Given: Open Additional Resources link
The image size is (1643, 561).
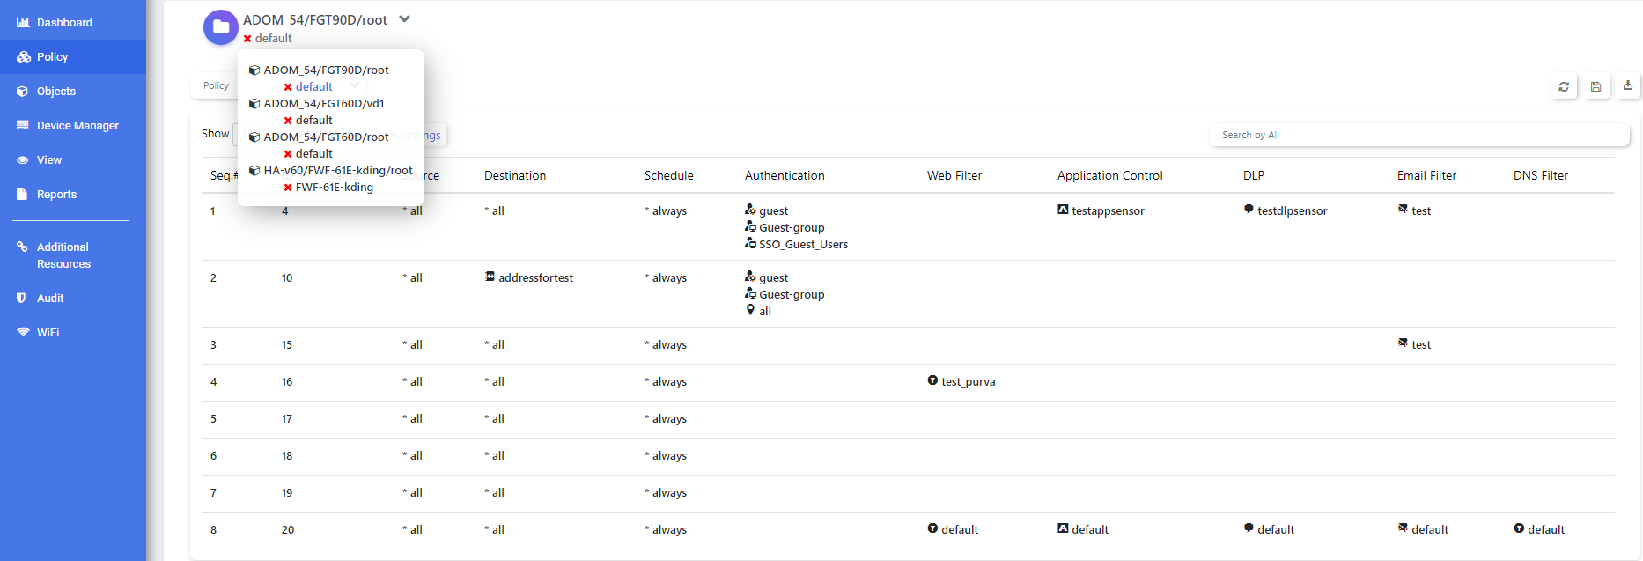Looking at the screenshot, I should point(73,255).
